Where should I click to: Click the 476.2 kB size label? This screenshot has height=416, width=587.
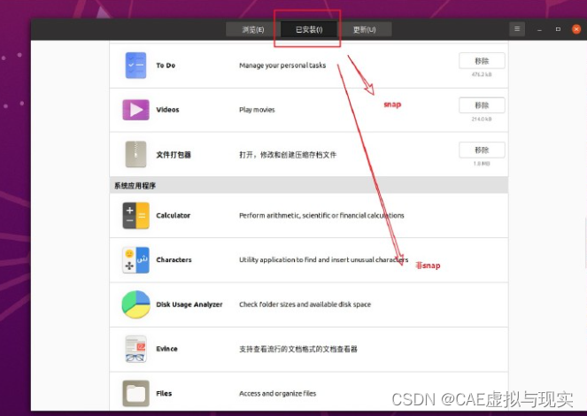point(482,74)
